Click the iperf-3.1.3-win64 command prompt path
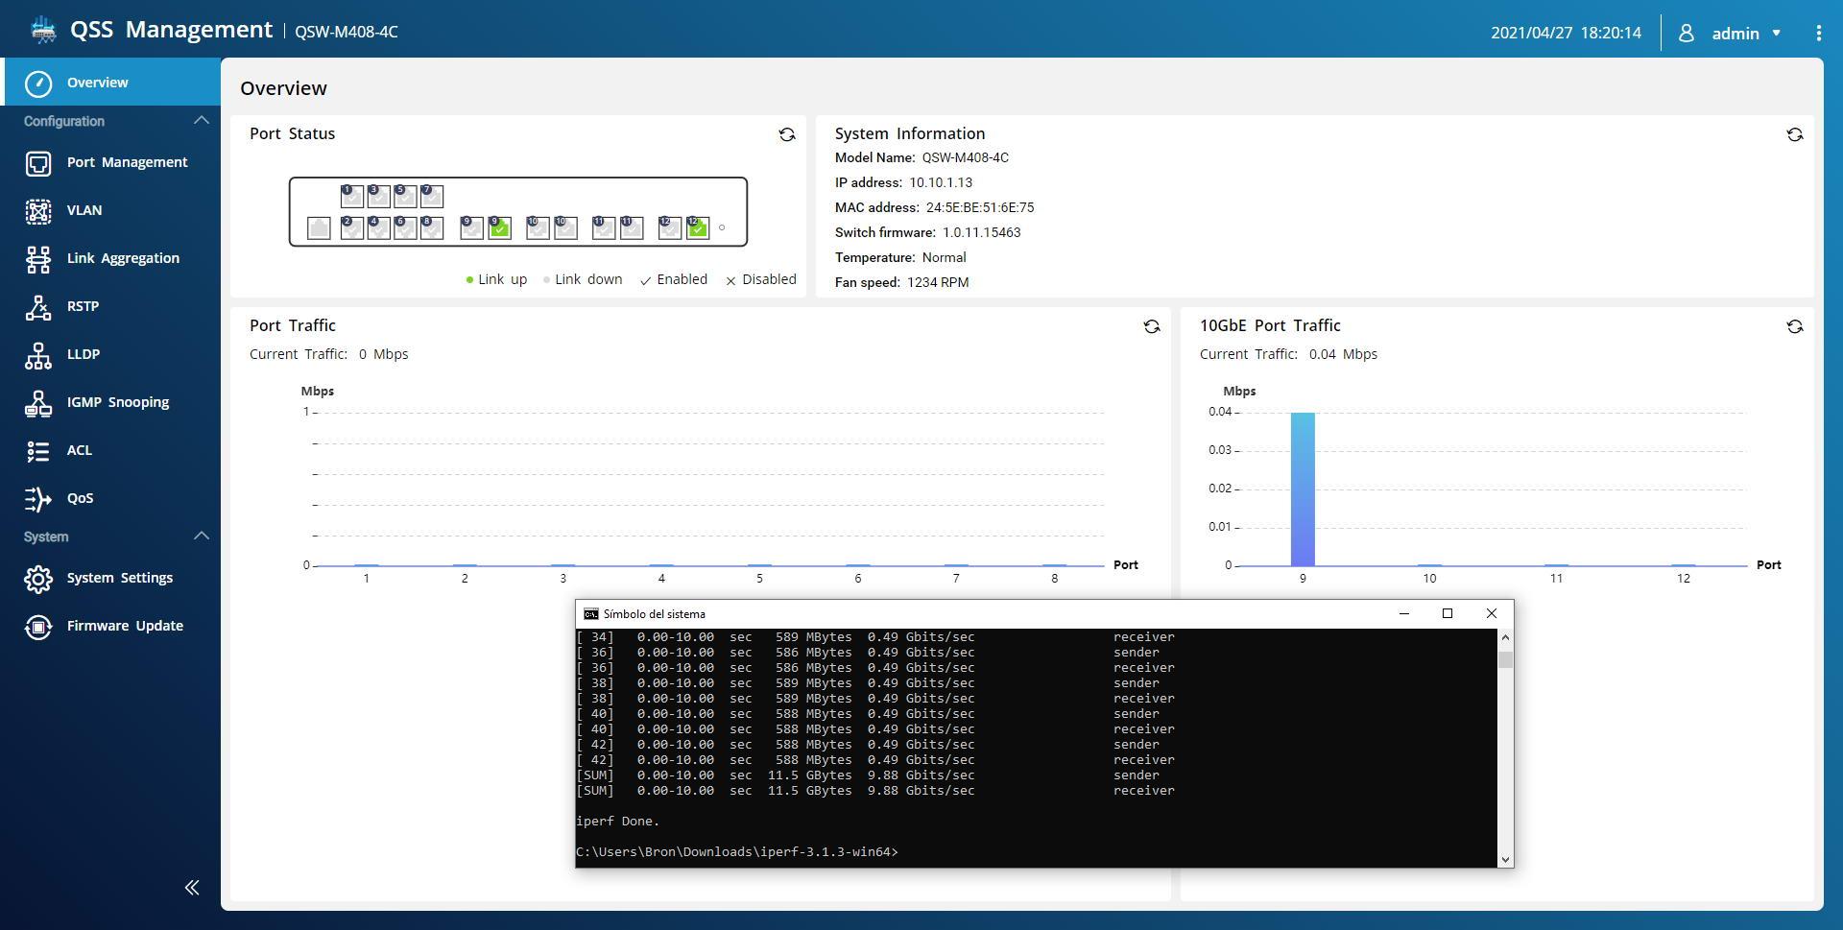Image resolution: width=1843 pixels, height=930 pixels. point(737,852)
